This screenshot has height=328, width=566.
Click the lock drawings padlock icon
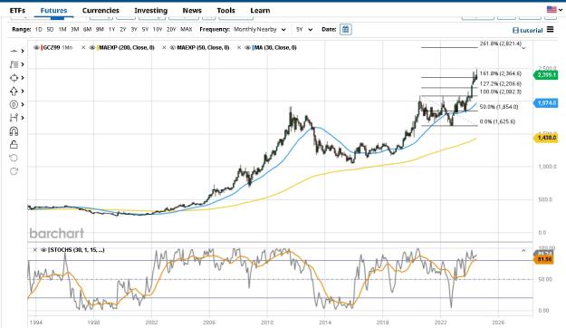14,144
